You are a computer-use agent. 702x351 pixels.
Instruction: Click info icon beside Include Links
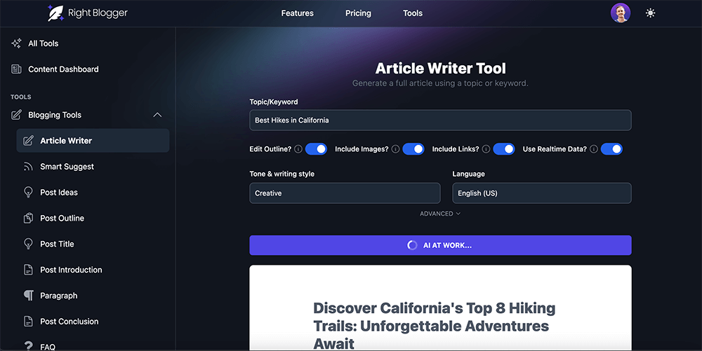[486, 149]
